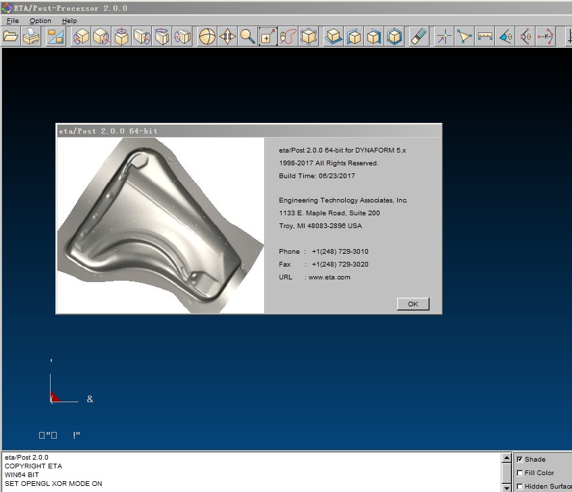Select the screen X rotation icon
The width and height of the screenshot is (572, 492).
click(x=142, y=36)
